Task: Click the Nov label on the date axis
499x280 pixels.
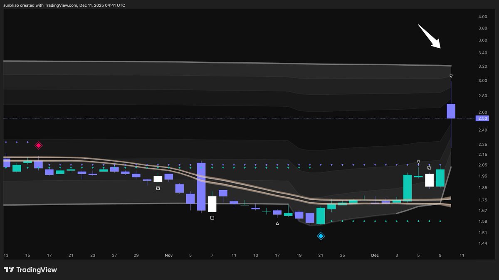Action: (x=169, y=255)
